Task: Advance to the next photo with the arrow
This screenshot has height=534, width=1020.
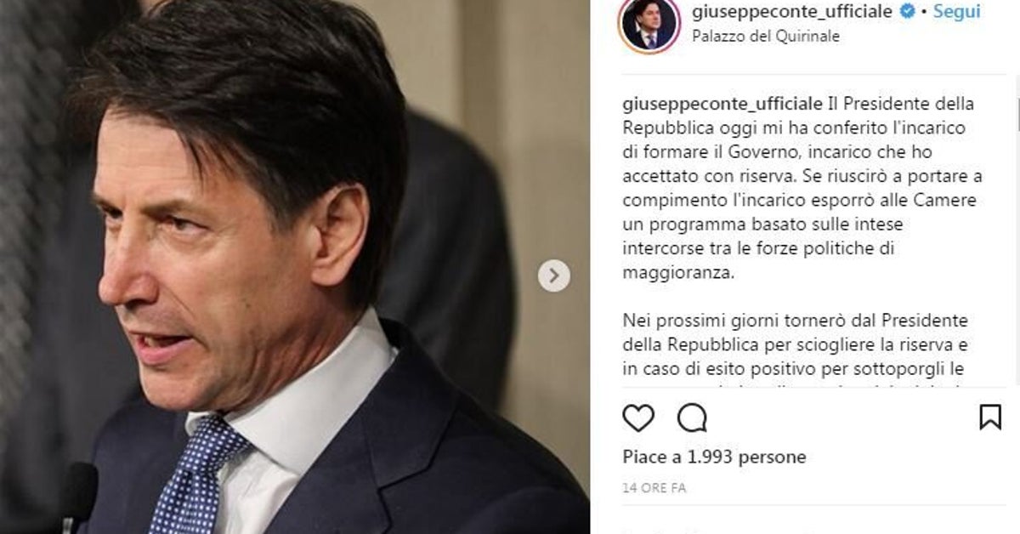Action: coord(554,276)
